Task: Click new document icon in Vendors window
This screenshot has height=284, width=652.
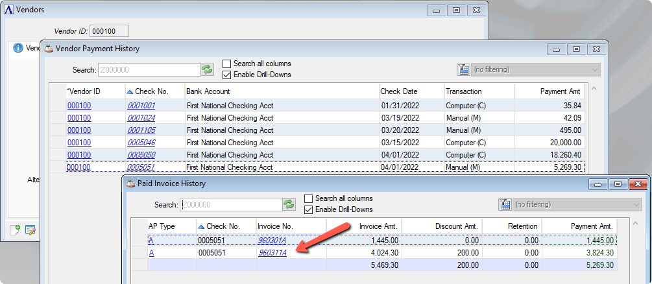Action: click(15, 230)
